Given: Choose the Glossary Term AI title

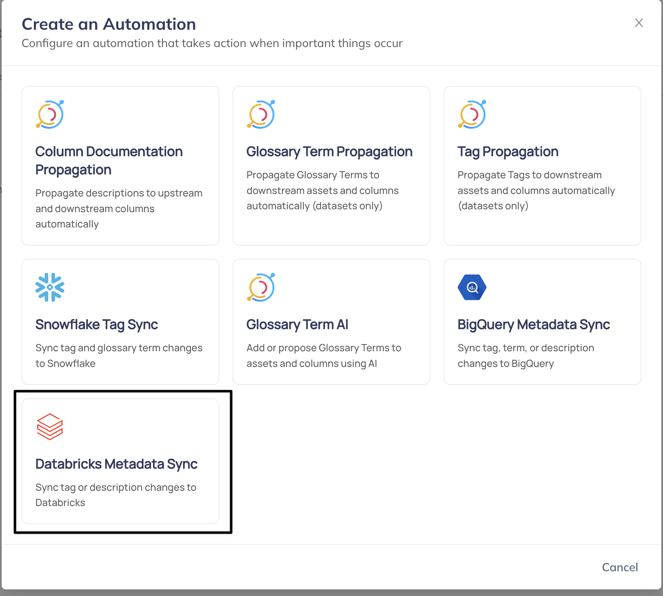Looking at the screenshot, I should pos(297,325).
